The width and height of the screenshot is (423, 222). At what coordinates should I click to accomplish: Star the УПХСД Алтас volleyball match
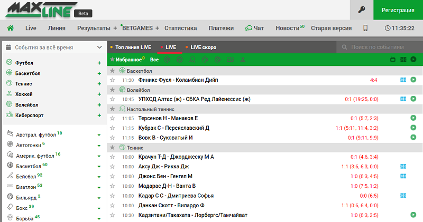coord(113,99)
